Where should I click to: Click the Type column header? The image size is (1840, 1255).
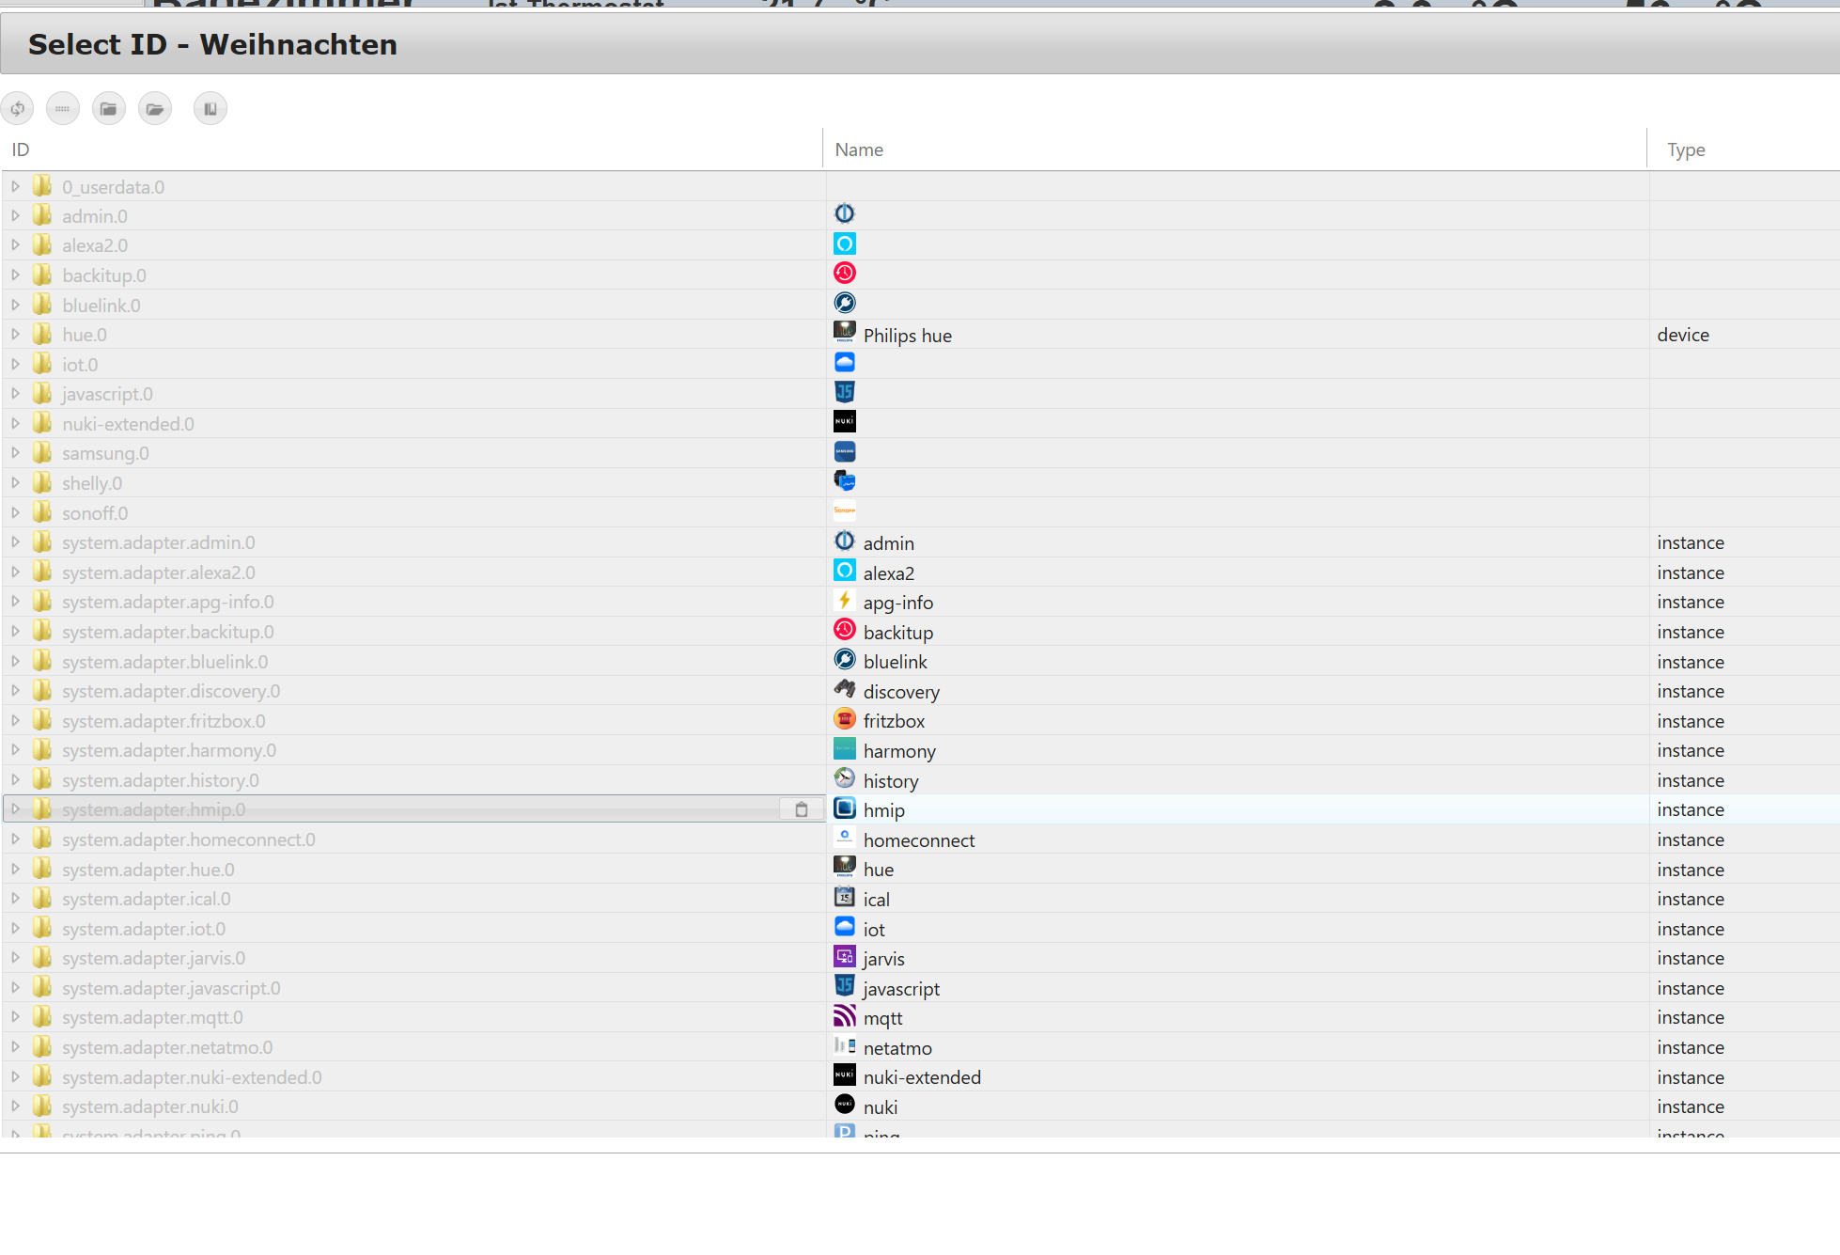coord(1686,149)
